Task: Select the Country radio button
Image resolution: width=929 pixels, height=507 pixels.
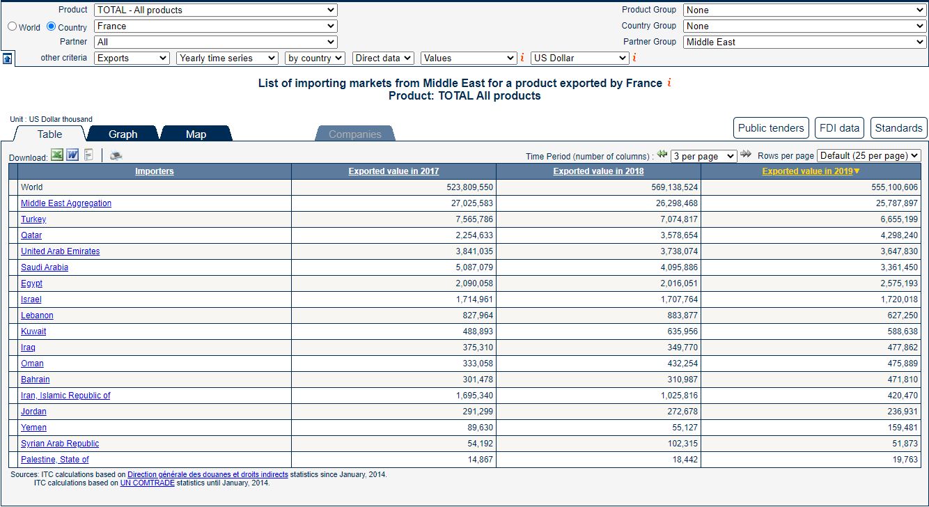Action: tap(51, 26)
